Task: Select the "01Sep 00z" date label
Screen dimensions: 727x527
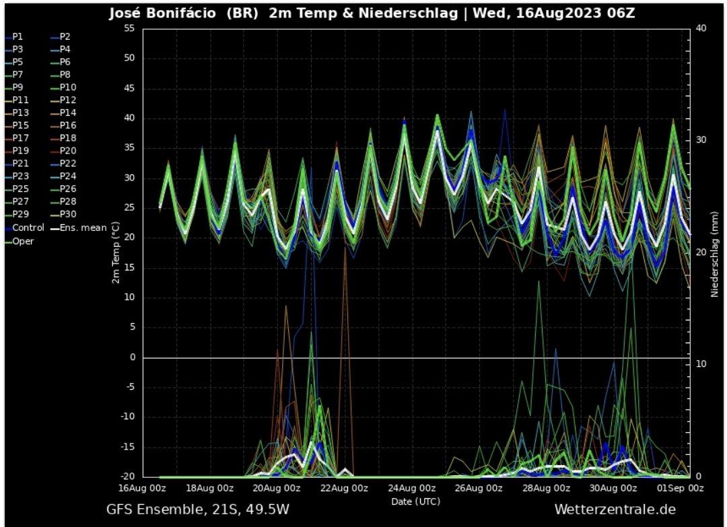Action: pyautogui.click(x=680, y=488)
